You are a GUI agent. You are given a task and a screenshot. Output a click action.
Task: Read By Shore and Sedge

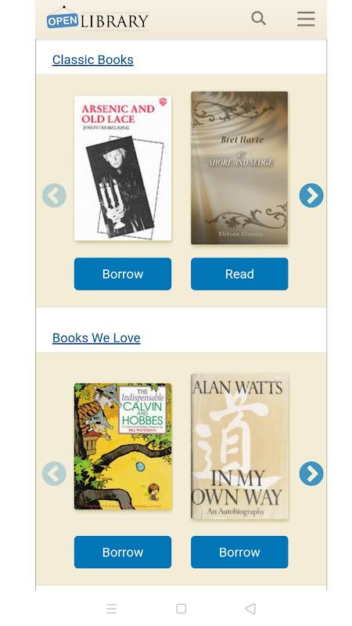pyautogui.click(x=239, y=274)
